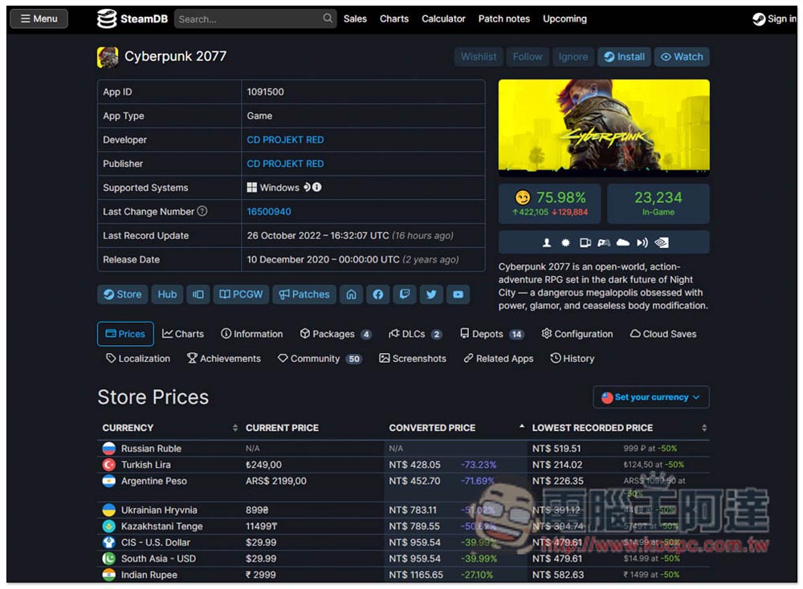The height and width of the screenshot is (589, 803).
Task: Click the home website icon
Action: coord(351,294)
